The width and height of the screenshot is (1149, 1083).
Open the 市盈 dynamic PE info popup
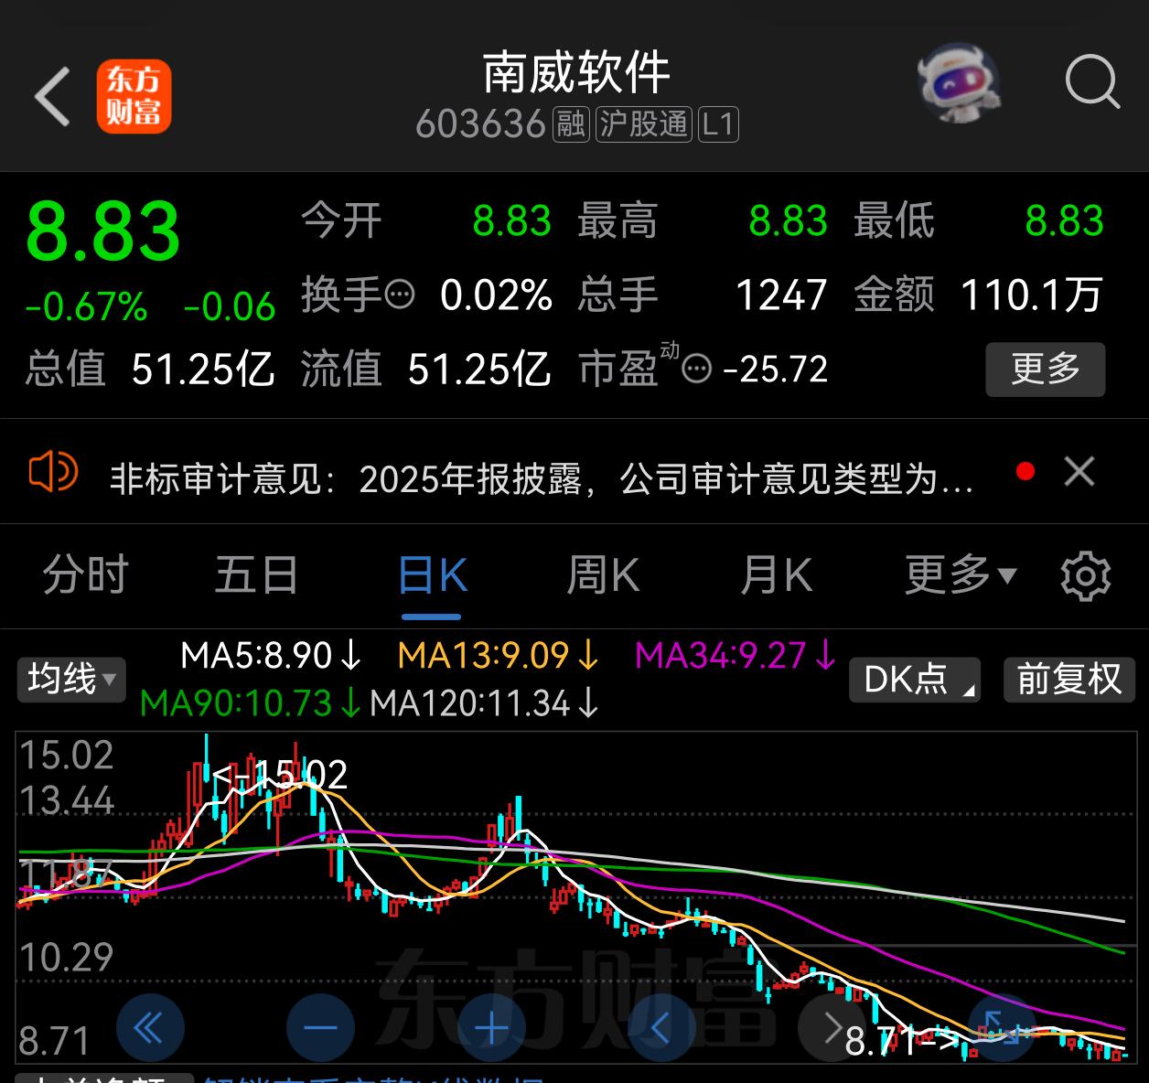[x=698, y=370]
